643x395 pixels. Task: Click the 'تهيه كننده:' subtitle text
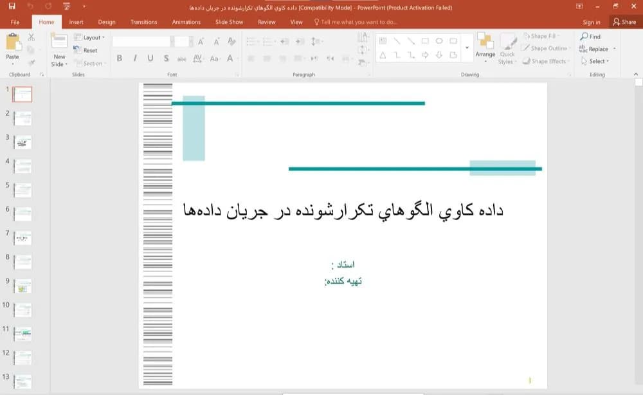point(343,281)
